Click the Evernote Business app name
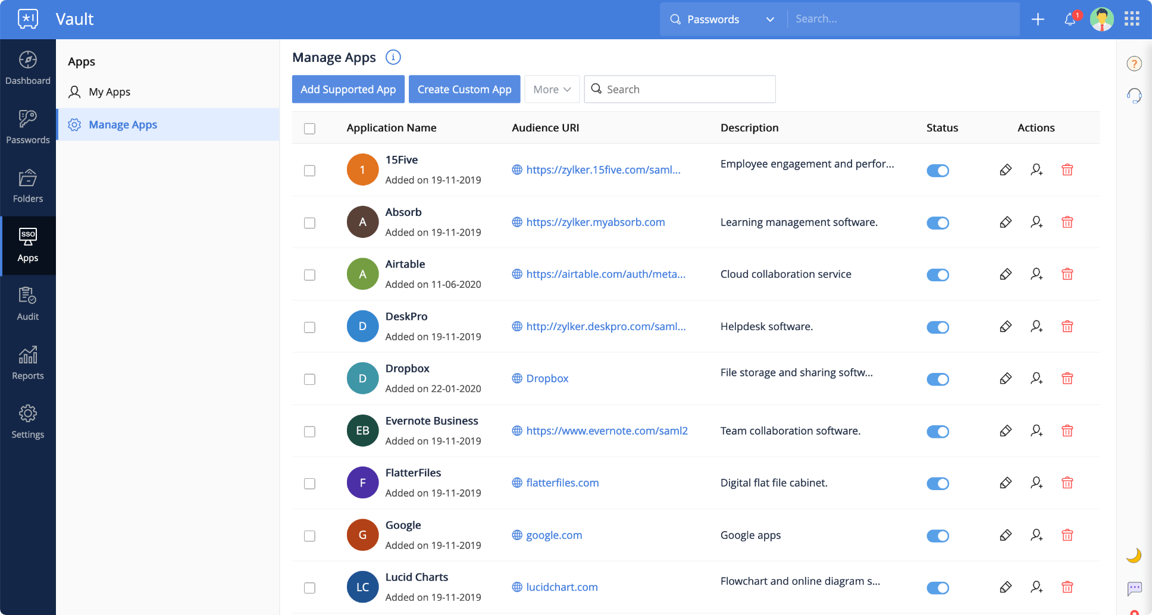Viewport: 1152px width, 615px height. coord(431,421)
